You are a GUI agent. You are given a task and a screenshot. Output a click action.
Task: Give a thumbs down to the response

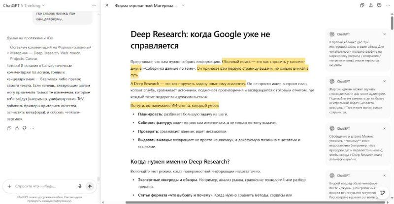24,128
